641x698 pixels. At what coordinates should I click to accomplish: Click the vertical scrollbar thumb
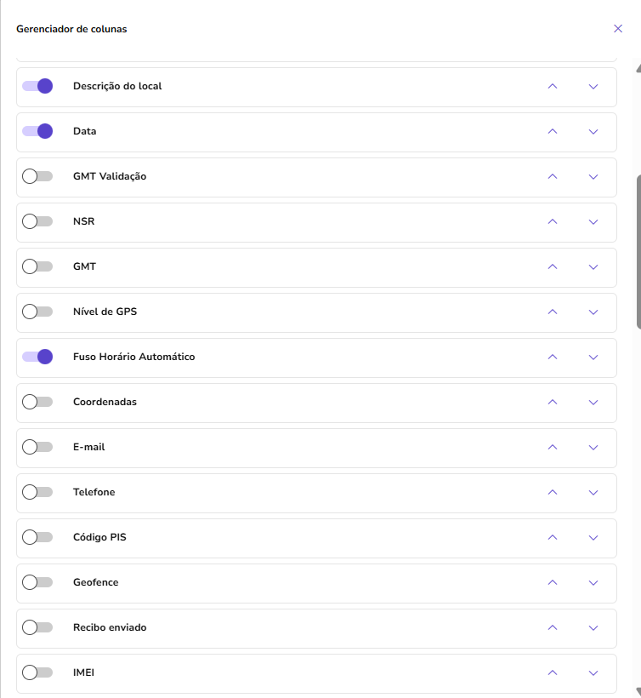coord(638,251)
